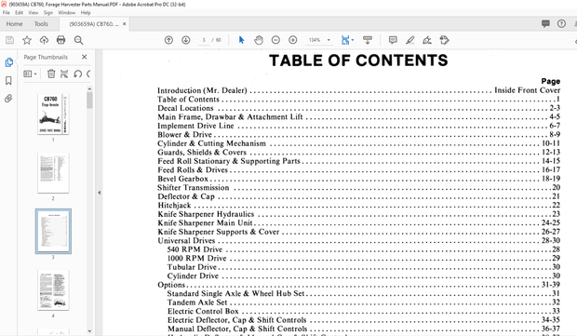
Task: Go to previous page arrow
Action: [168, 40]
